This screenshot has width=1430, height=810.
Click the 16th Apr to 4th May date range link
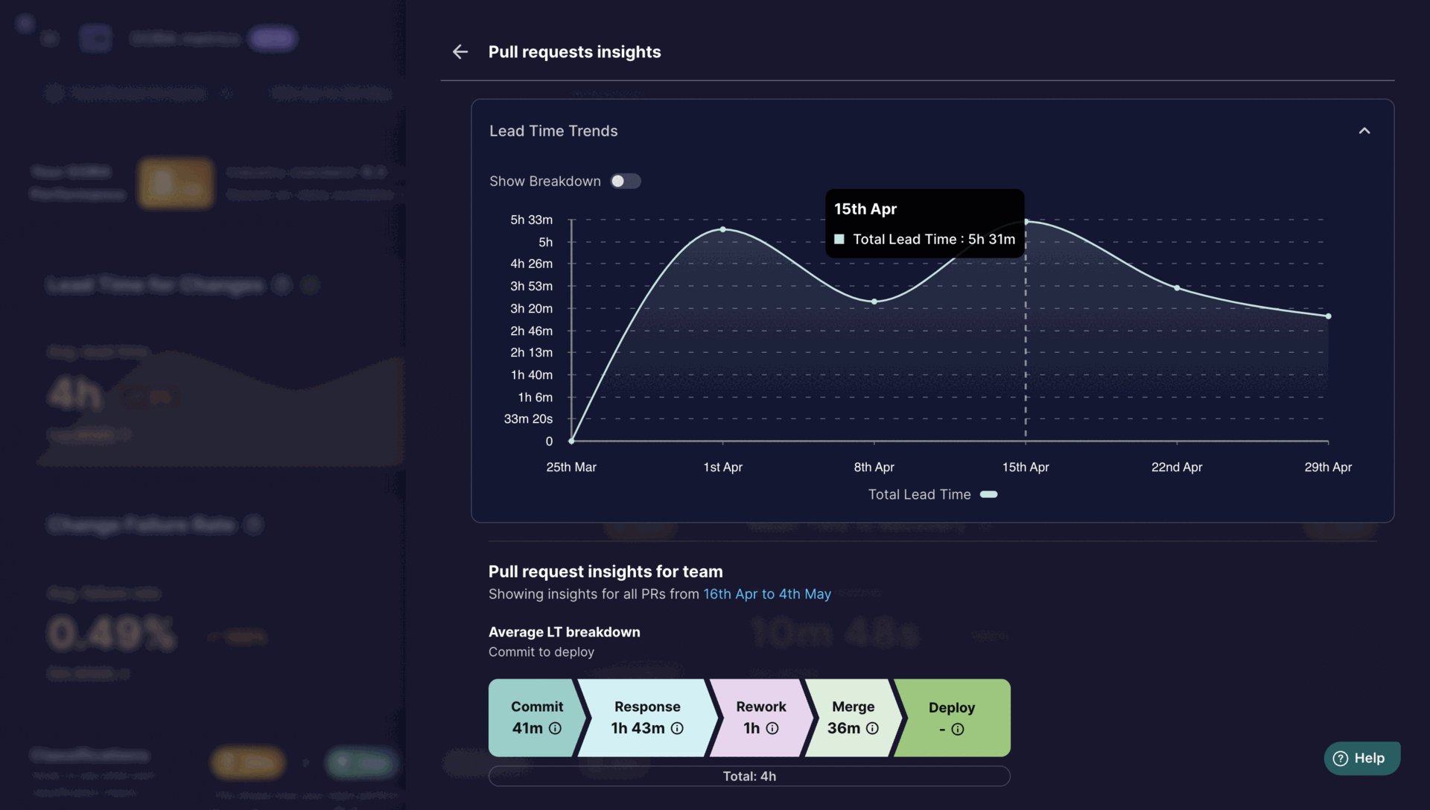766,594
